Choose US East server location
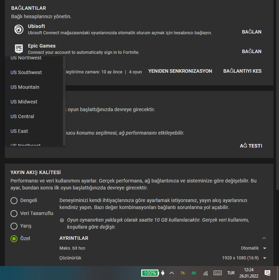Image resolution: width=279 pixels, height=280 pixels. [34, 131]
